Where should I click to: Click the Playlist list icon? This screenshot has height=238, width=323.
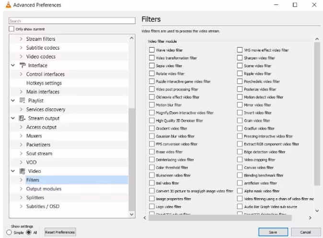coord(22,100)
